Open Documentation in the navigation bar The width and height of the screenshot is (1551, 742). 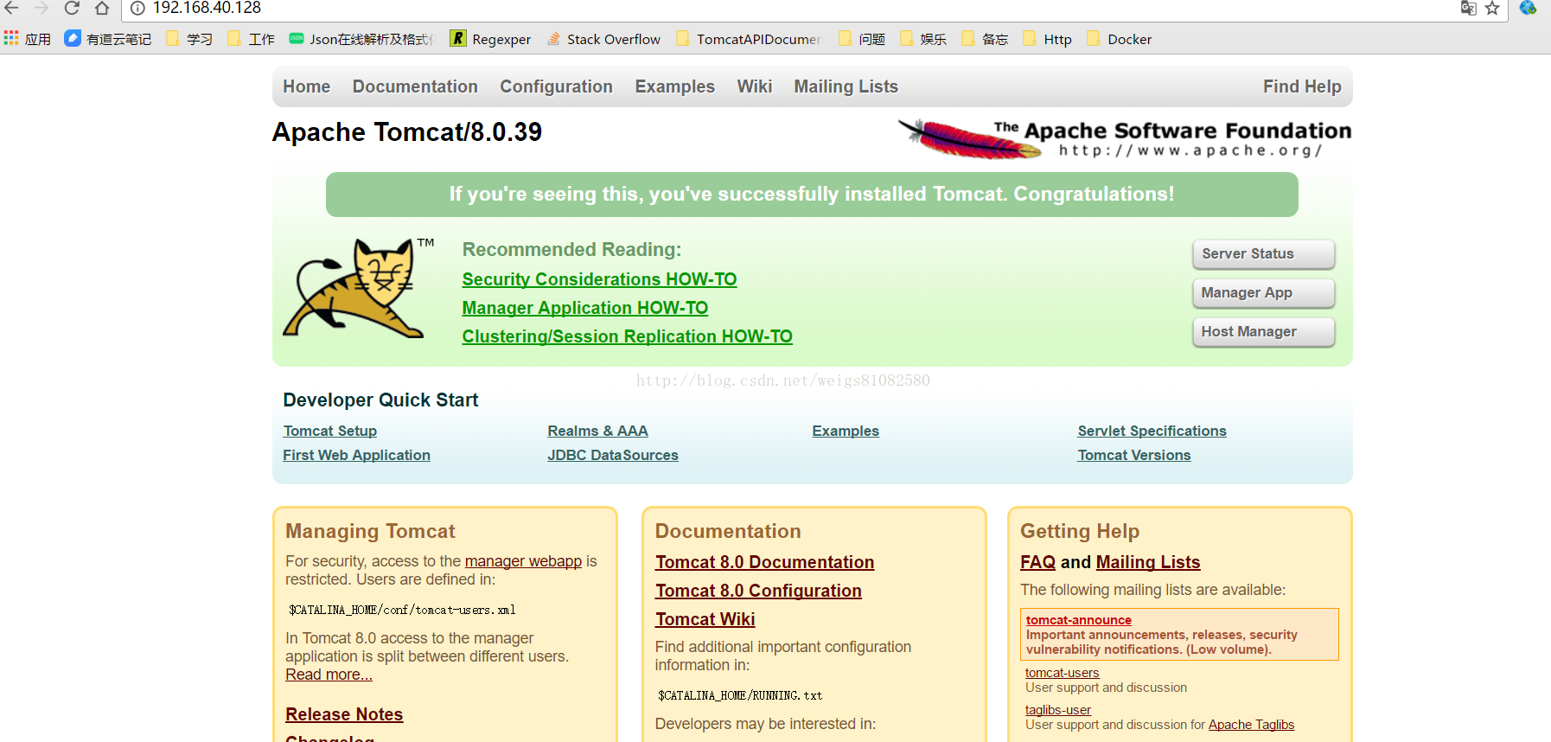415,86
